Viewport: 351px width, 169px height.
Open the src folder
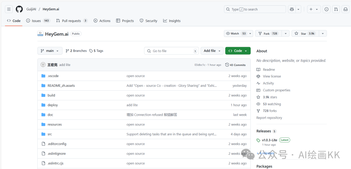(x=50, y=134)
